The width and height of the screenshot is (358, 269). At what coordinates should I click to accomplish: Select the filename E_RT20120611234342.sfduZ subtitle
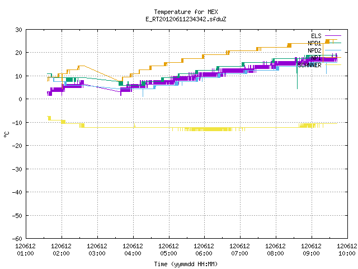coord(186,19)
